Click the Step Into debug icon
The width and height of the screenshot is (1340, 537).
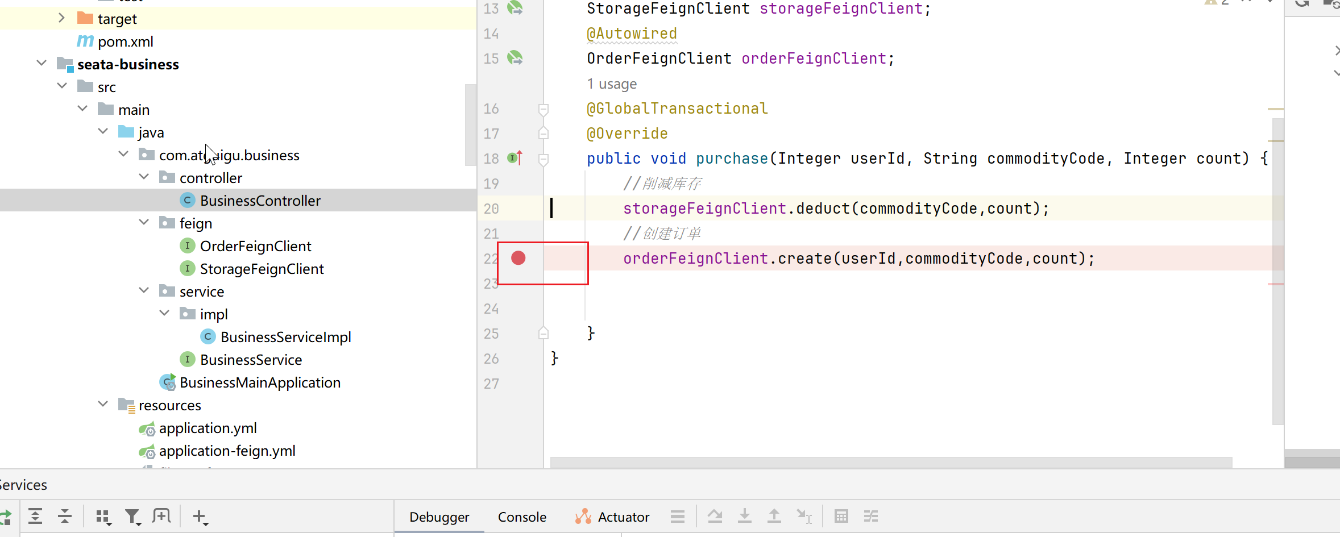click(x=744, y=516)
